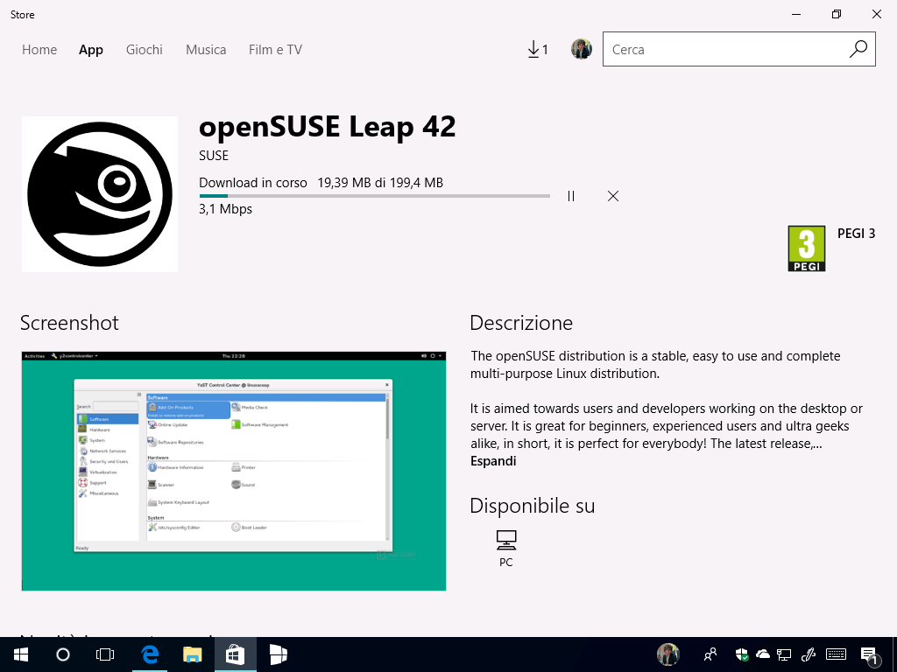
Task: Open the Windows Start menu
Action: [21, 654]
